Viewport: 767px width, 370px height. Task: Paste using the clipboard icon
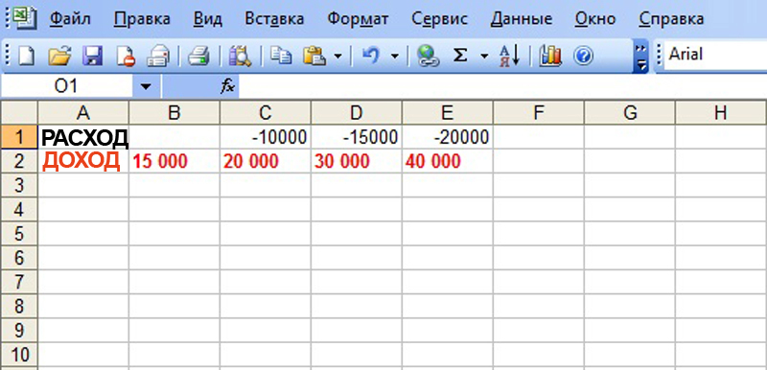click(314, 56)
